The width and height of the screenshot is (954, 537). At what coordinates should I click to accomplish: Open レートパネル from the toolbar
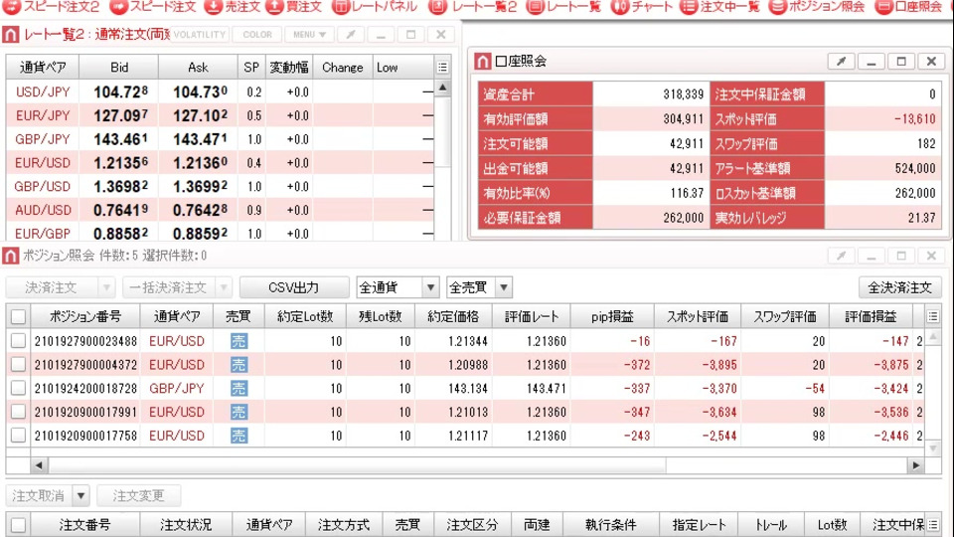click(375, 7)
